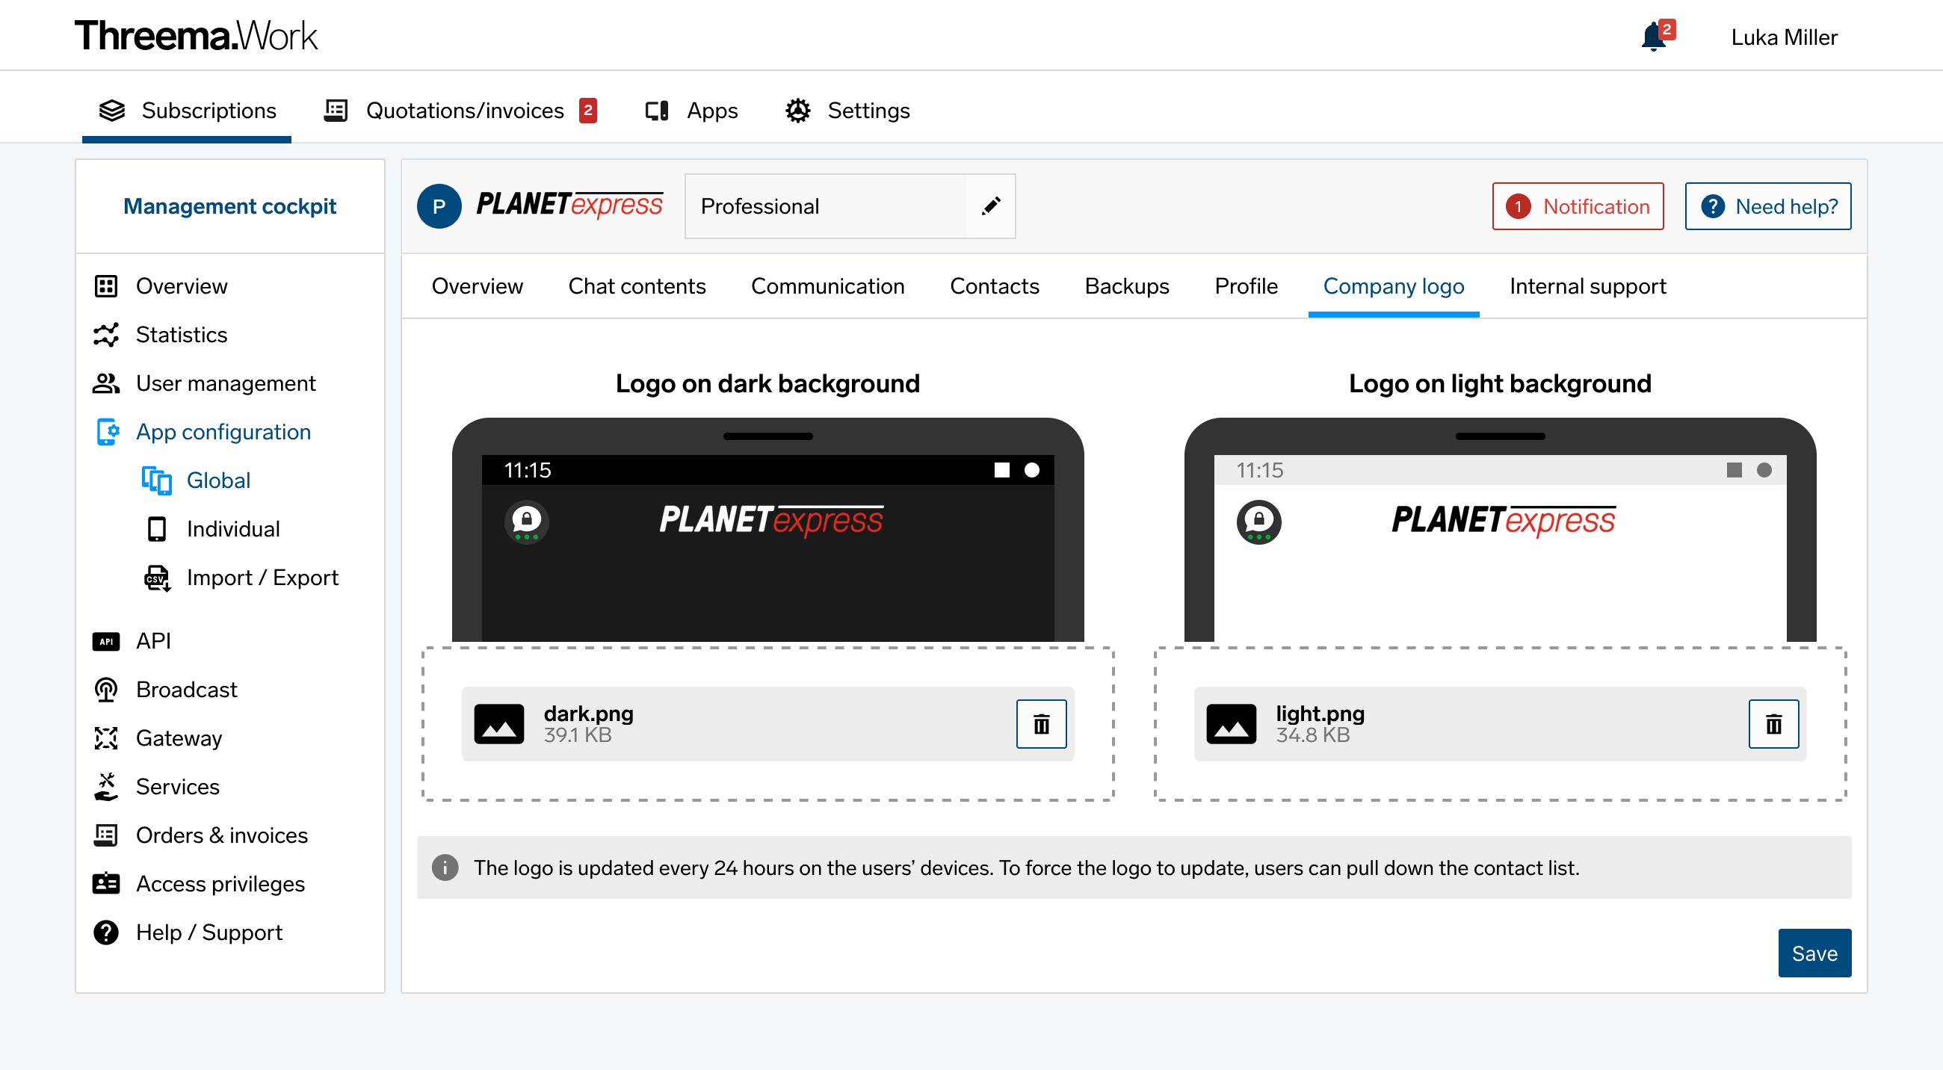Click the Need help? button
1943x1070 pixels.
point(1767,207)
